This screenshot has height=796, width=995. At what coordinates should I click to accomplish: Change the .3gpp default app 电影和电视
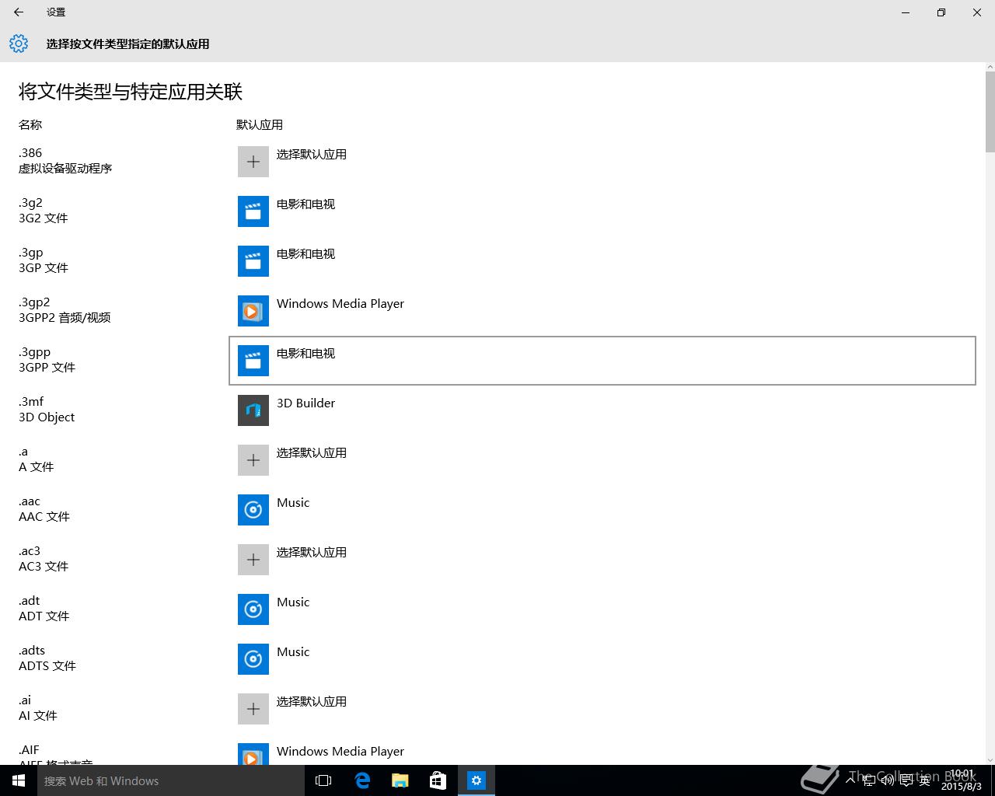click(305, 354)
